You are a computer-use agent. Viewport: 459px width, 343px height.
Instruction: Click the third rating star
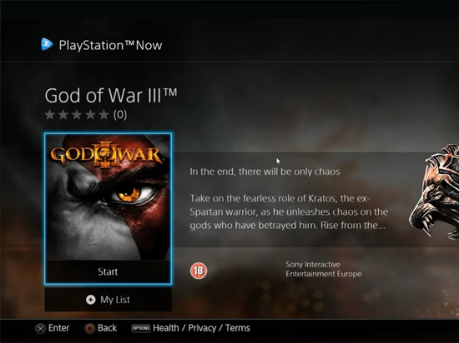(x=77, y=115)
